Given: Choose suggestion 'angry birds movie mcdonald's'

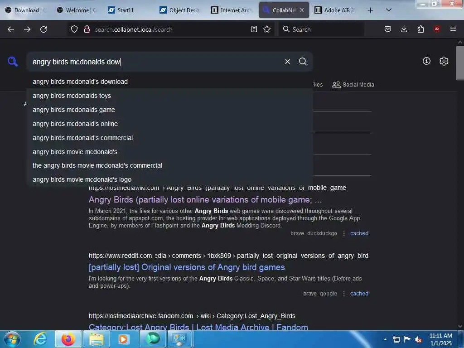Looking at the screenshot, I should click(x=169, y=152).
